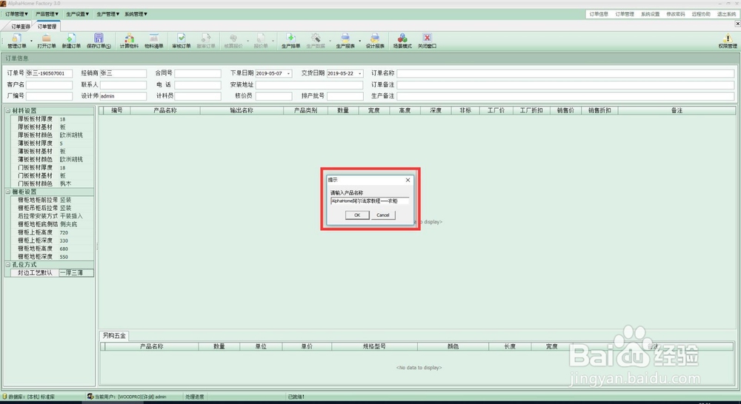This screenshot has width=741, height=404.
Task: Click the 封边工艺默认 value 一厚三薄
Action: [x=76, y=273]
